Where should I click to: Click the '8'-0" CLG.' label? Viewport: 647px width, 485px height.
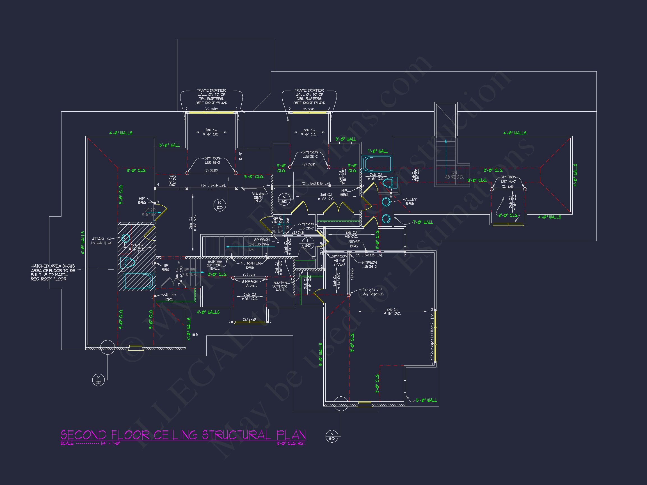pos(508,215)
